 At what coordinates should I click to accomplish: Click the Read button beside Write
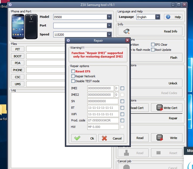[x=139, y=138]
